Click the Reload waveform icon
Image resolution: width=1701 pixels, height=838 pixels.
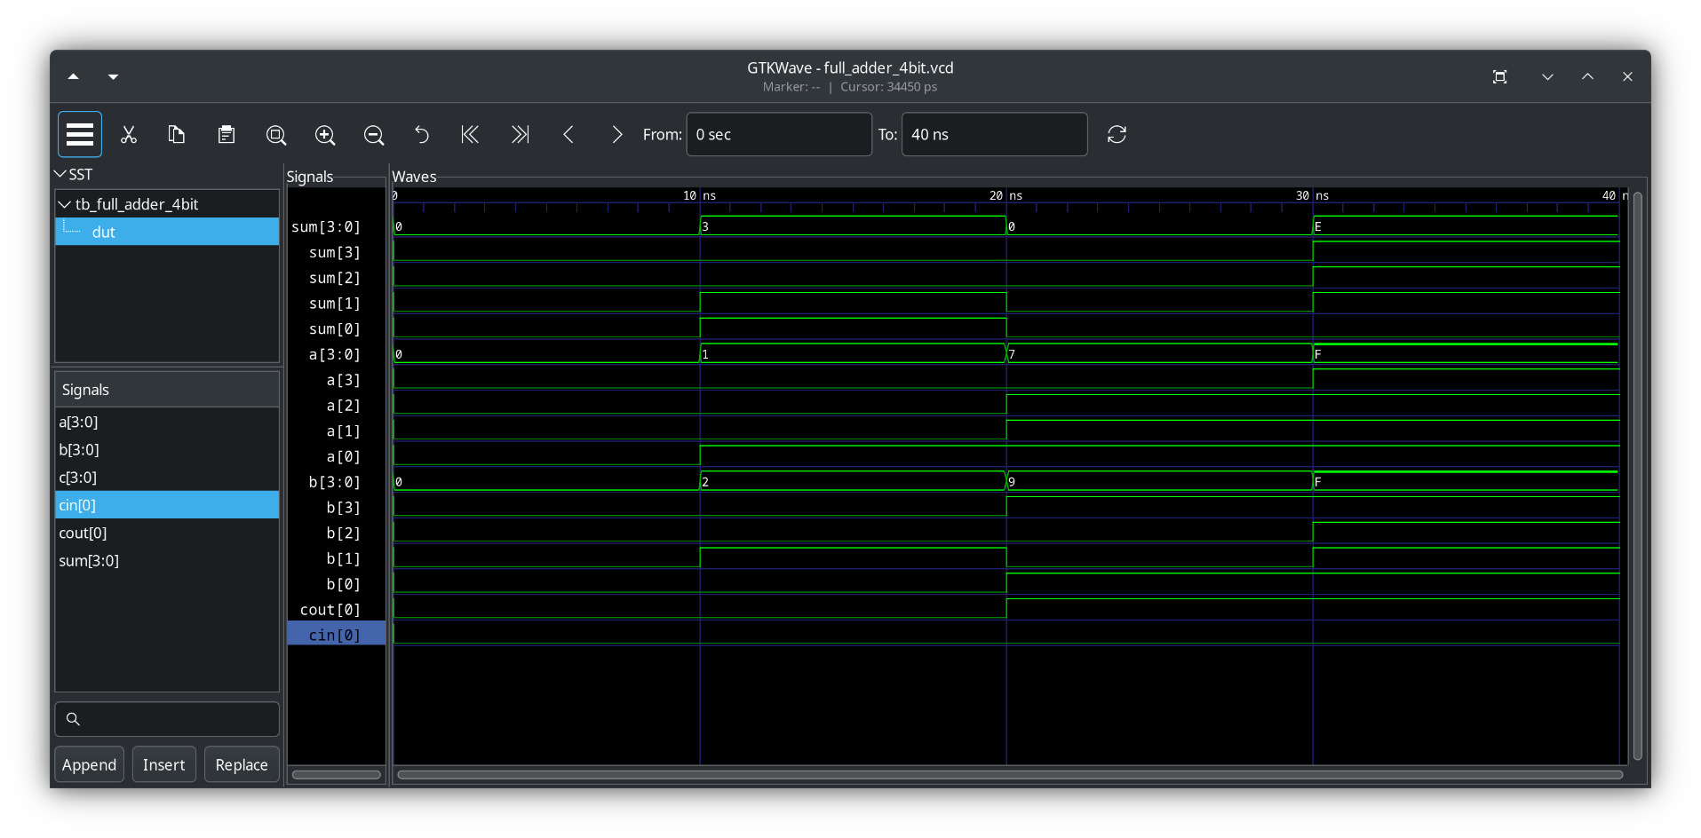click(1117, 134)
